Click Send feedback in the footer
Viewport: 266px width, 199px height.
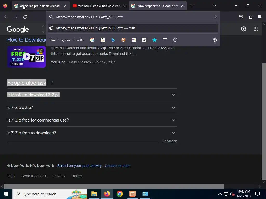[34, 176]
